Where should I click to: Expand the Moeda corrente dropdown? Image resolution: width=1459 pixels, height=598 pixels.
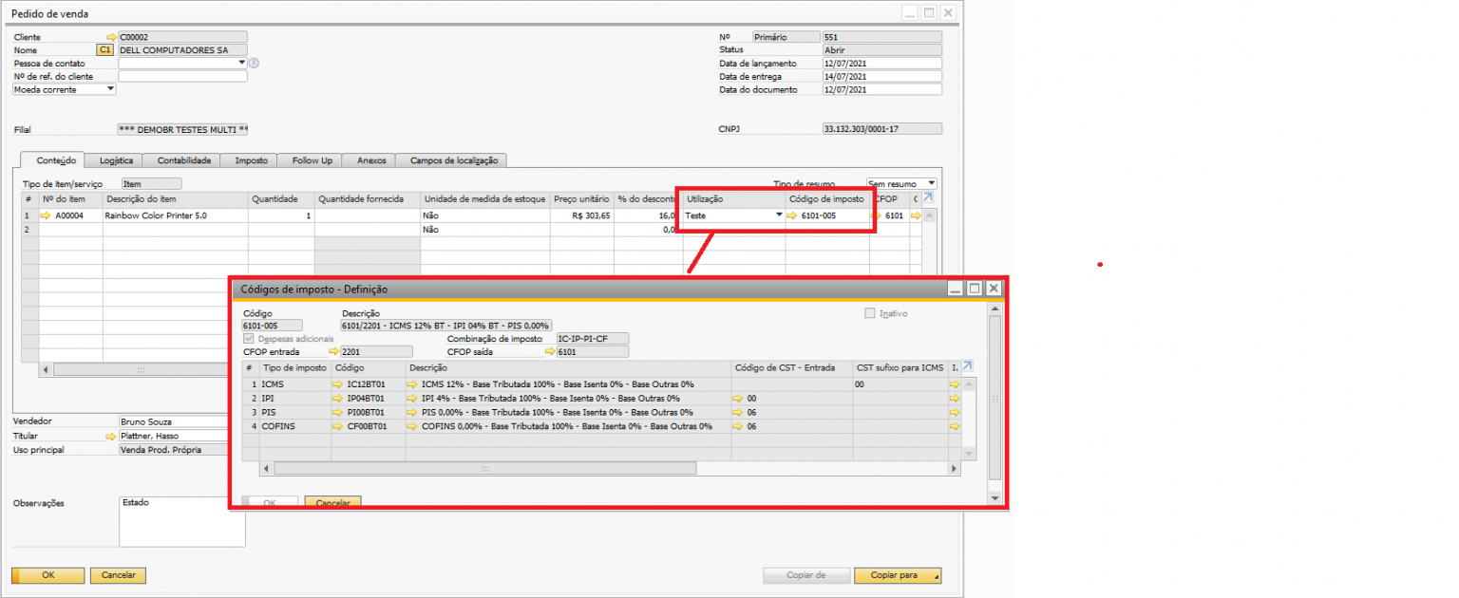(110, 89)
